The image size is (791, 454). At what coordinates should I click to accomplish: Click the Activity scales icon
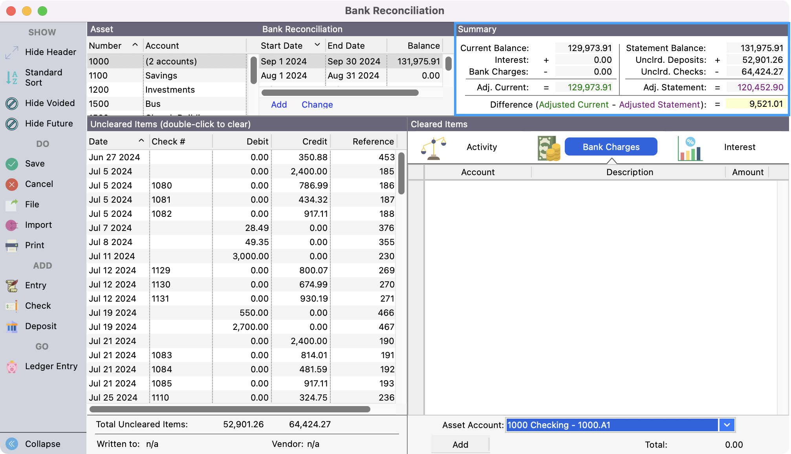(x=434, y=148)
